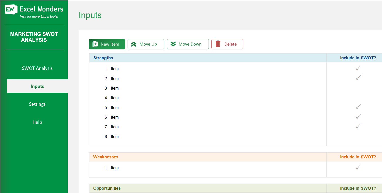Select Strengths item 3 row
This screenshot has width=382, height=193.
tap(115, 88)
